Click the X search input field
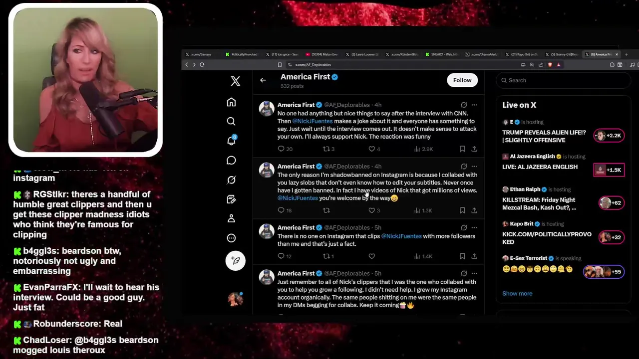This screenshot has width=639, height=359. 564,80
